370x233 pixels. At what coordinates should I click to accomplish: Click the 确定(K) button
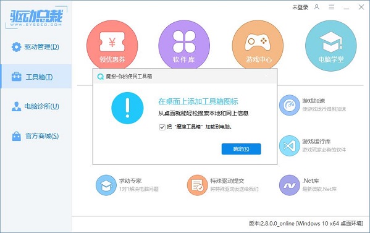(241, 149)
